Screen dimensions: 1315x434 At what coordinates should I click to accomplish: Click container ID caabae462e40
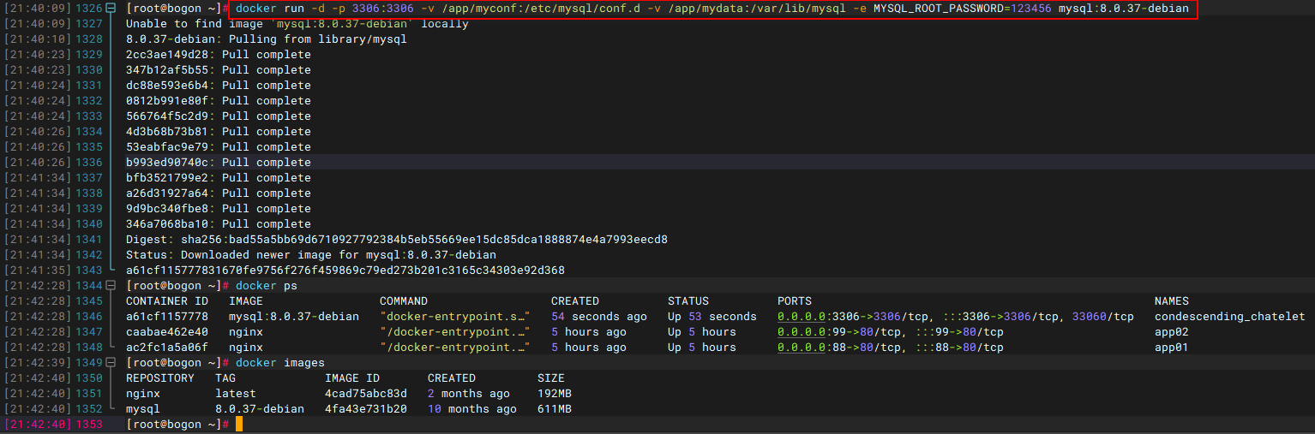(167, 332)
